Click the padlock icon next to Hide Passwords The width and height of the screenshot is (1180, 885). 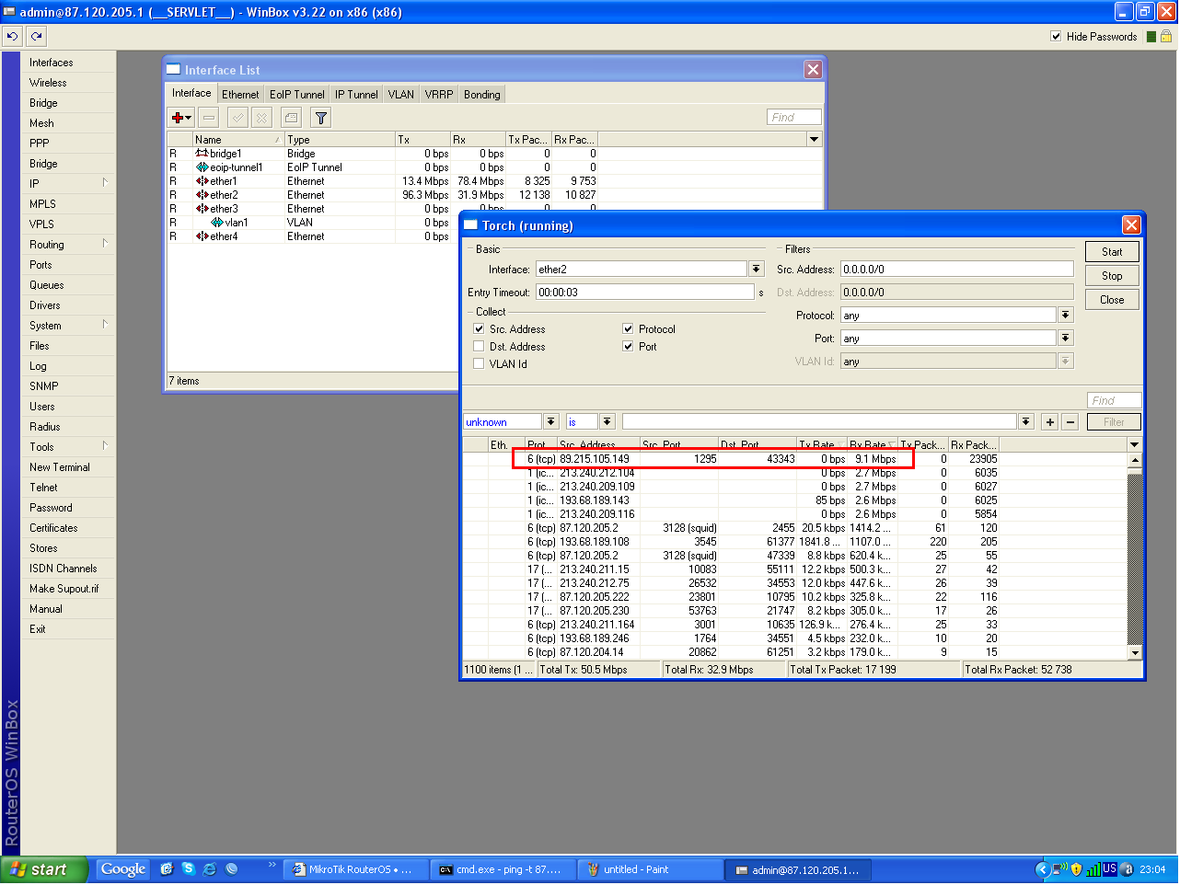1166,37
